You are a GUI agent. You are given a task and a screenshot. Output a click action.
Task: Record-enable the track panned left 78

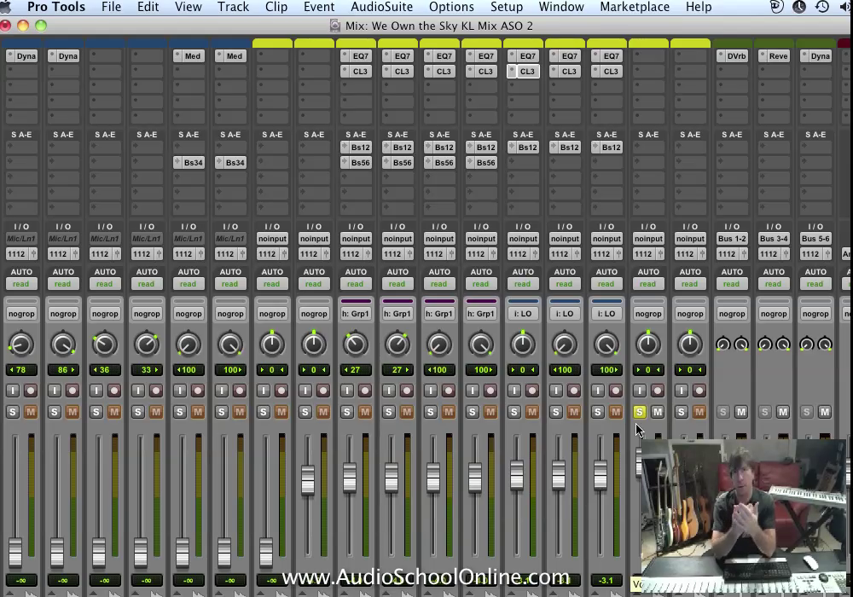coord(31,391)
